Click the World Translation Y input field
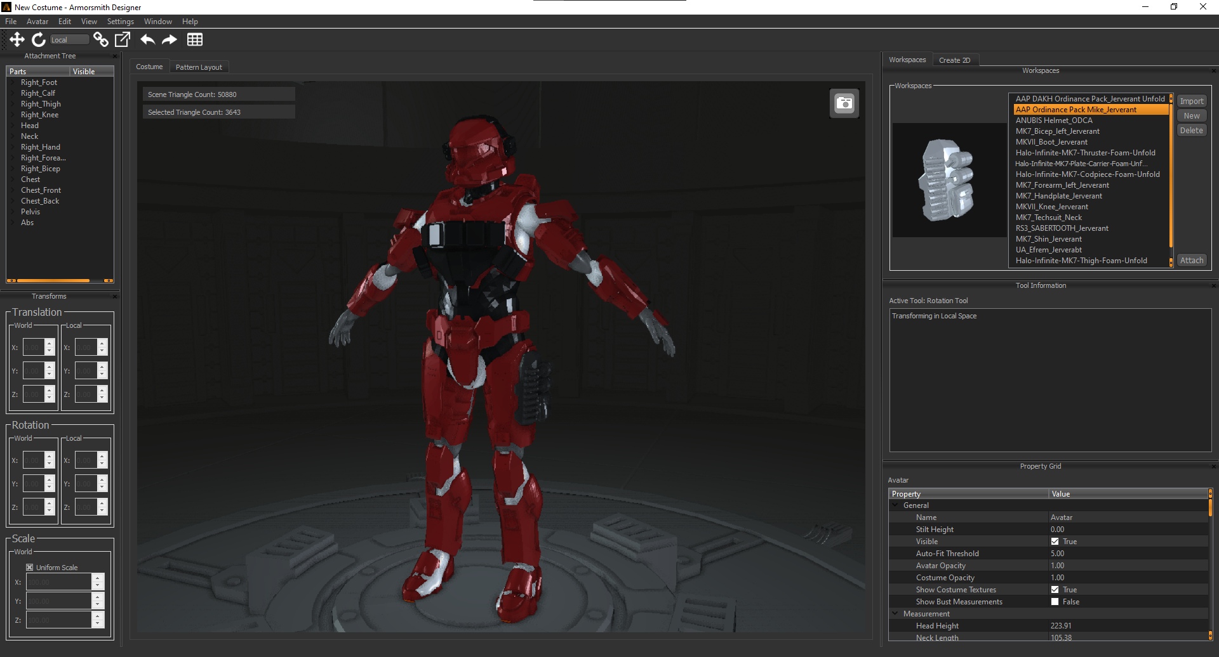This screenshot has height=657, width=1219. click(x=34, y=371)
